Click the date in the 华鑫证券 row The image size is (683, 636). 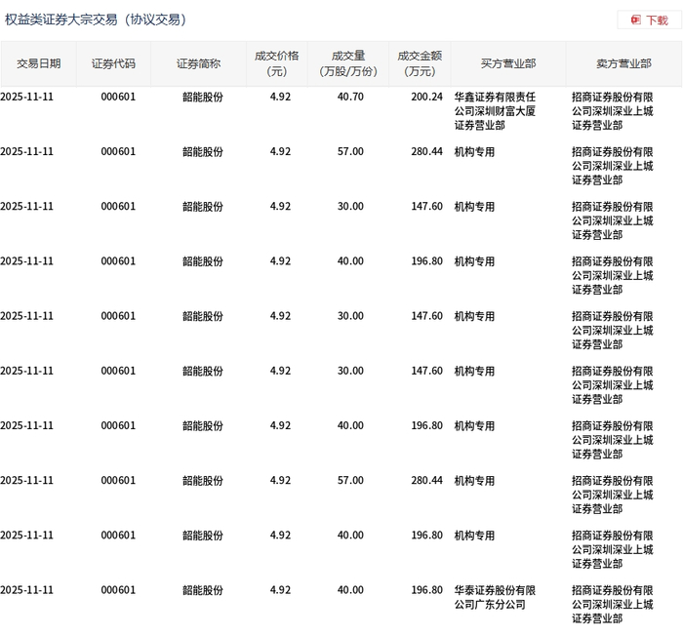26,97
